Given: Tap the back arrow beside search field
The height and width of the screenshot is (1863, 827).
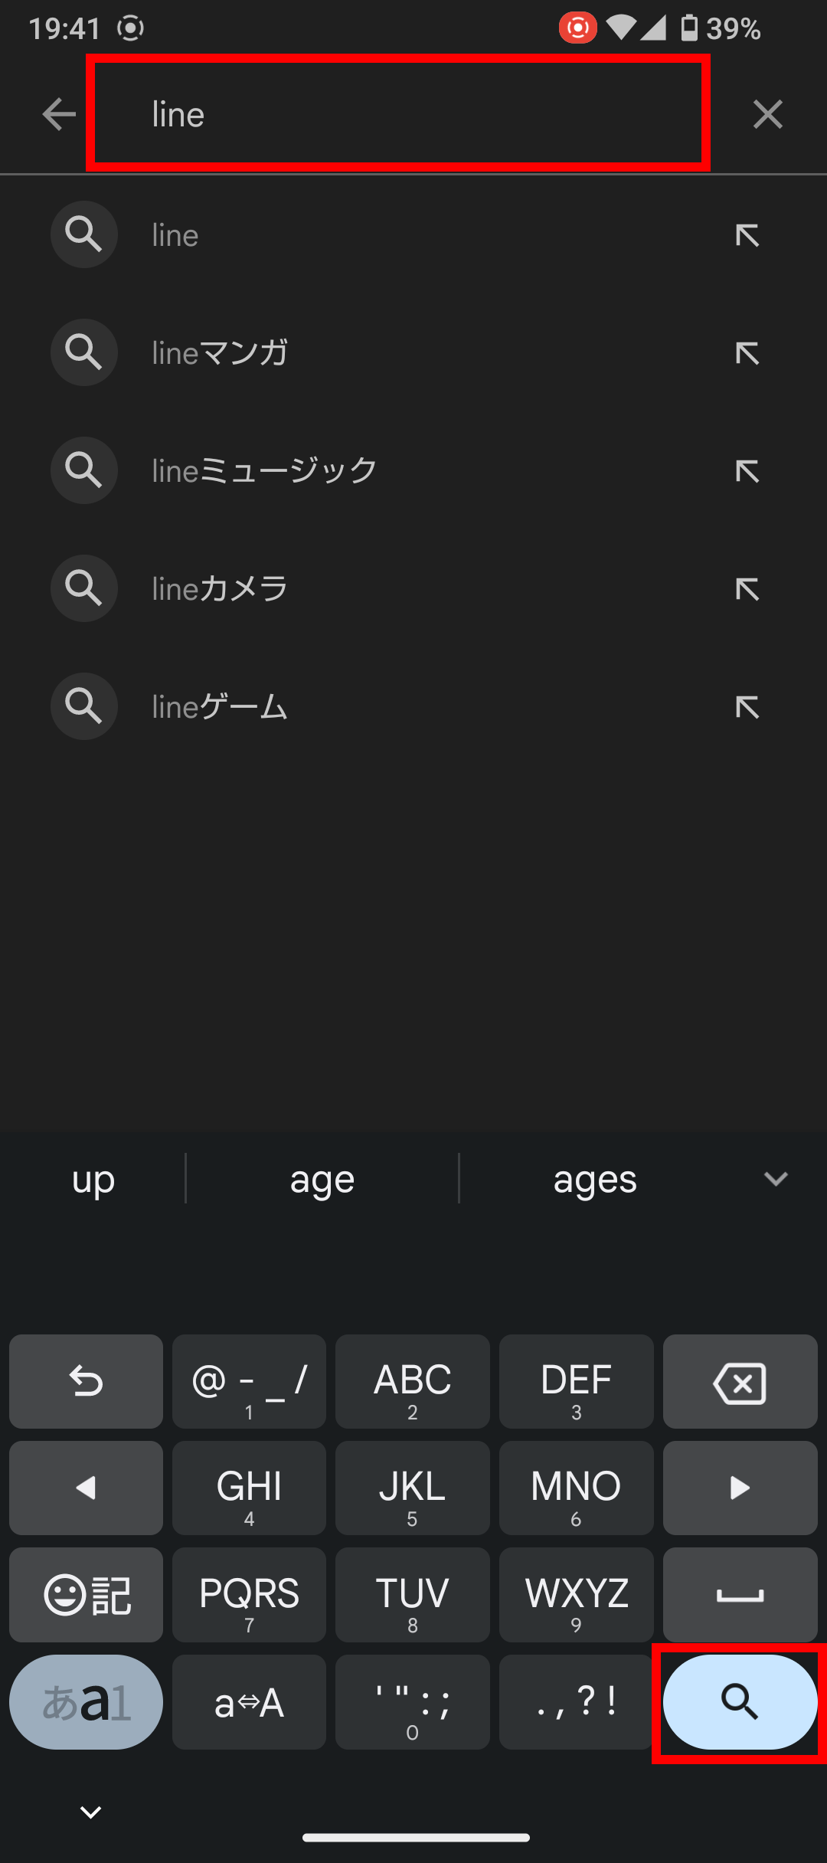Looking at the screenshot, I should tap(59, 115).
